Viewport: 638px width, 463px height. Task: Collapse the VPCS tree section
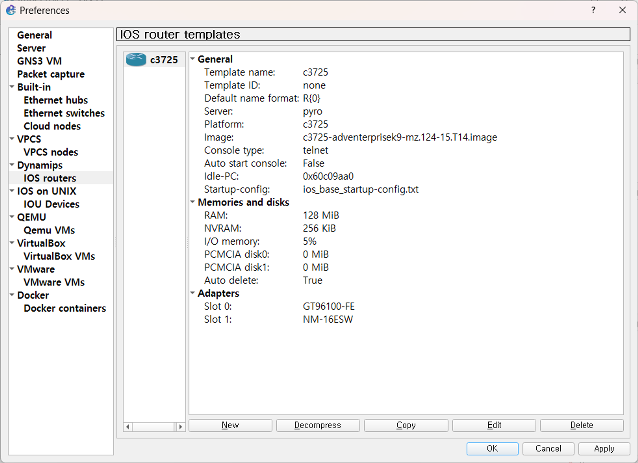pos(12,139)
